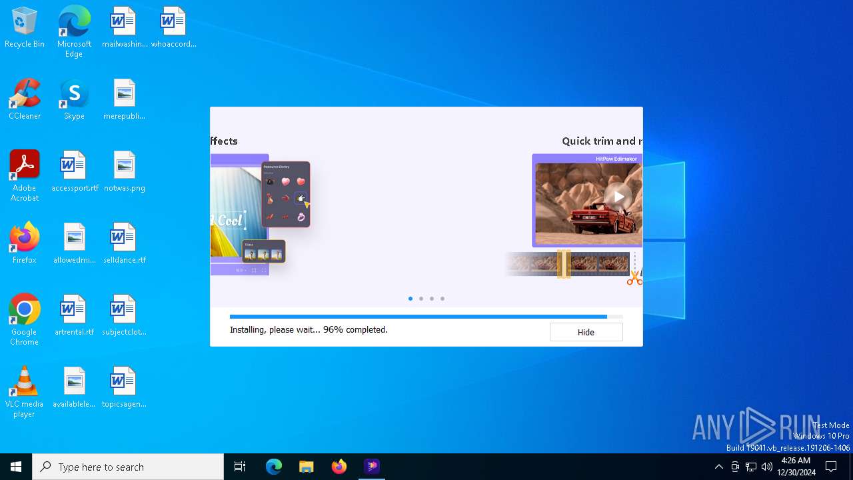This screenshot has width=853, height=480.
Task: Click the network status tray icon
Action: (x=751, y=467)
